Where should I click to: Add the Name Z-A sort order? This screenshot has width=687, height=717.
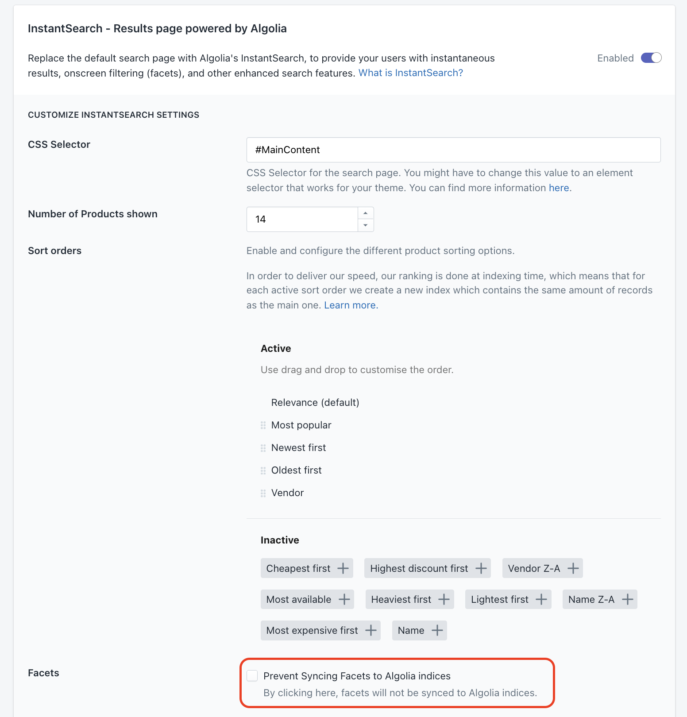click(627, 599)
